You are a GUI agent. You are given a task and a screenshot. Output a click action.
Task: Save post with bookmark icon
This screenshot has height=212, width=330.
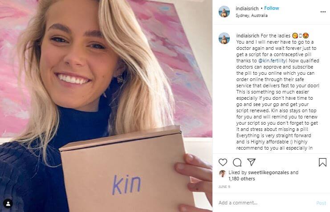pos(322,162)
